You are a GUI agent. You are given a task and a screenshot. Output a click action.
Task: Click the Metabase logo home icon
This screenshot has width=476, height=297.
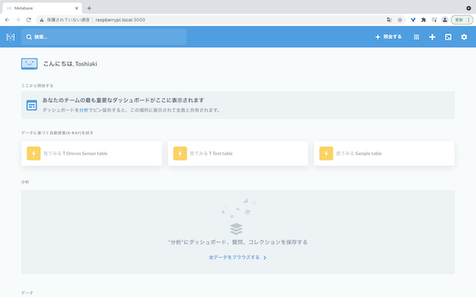pos(10,37)
